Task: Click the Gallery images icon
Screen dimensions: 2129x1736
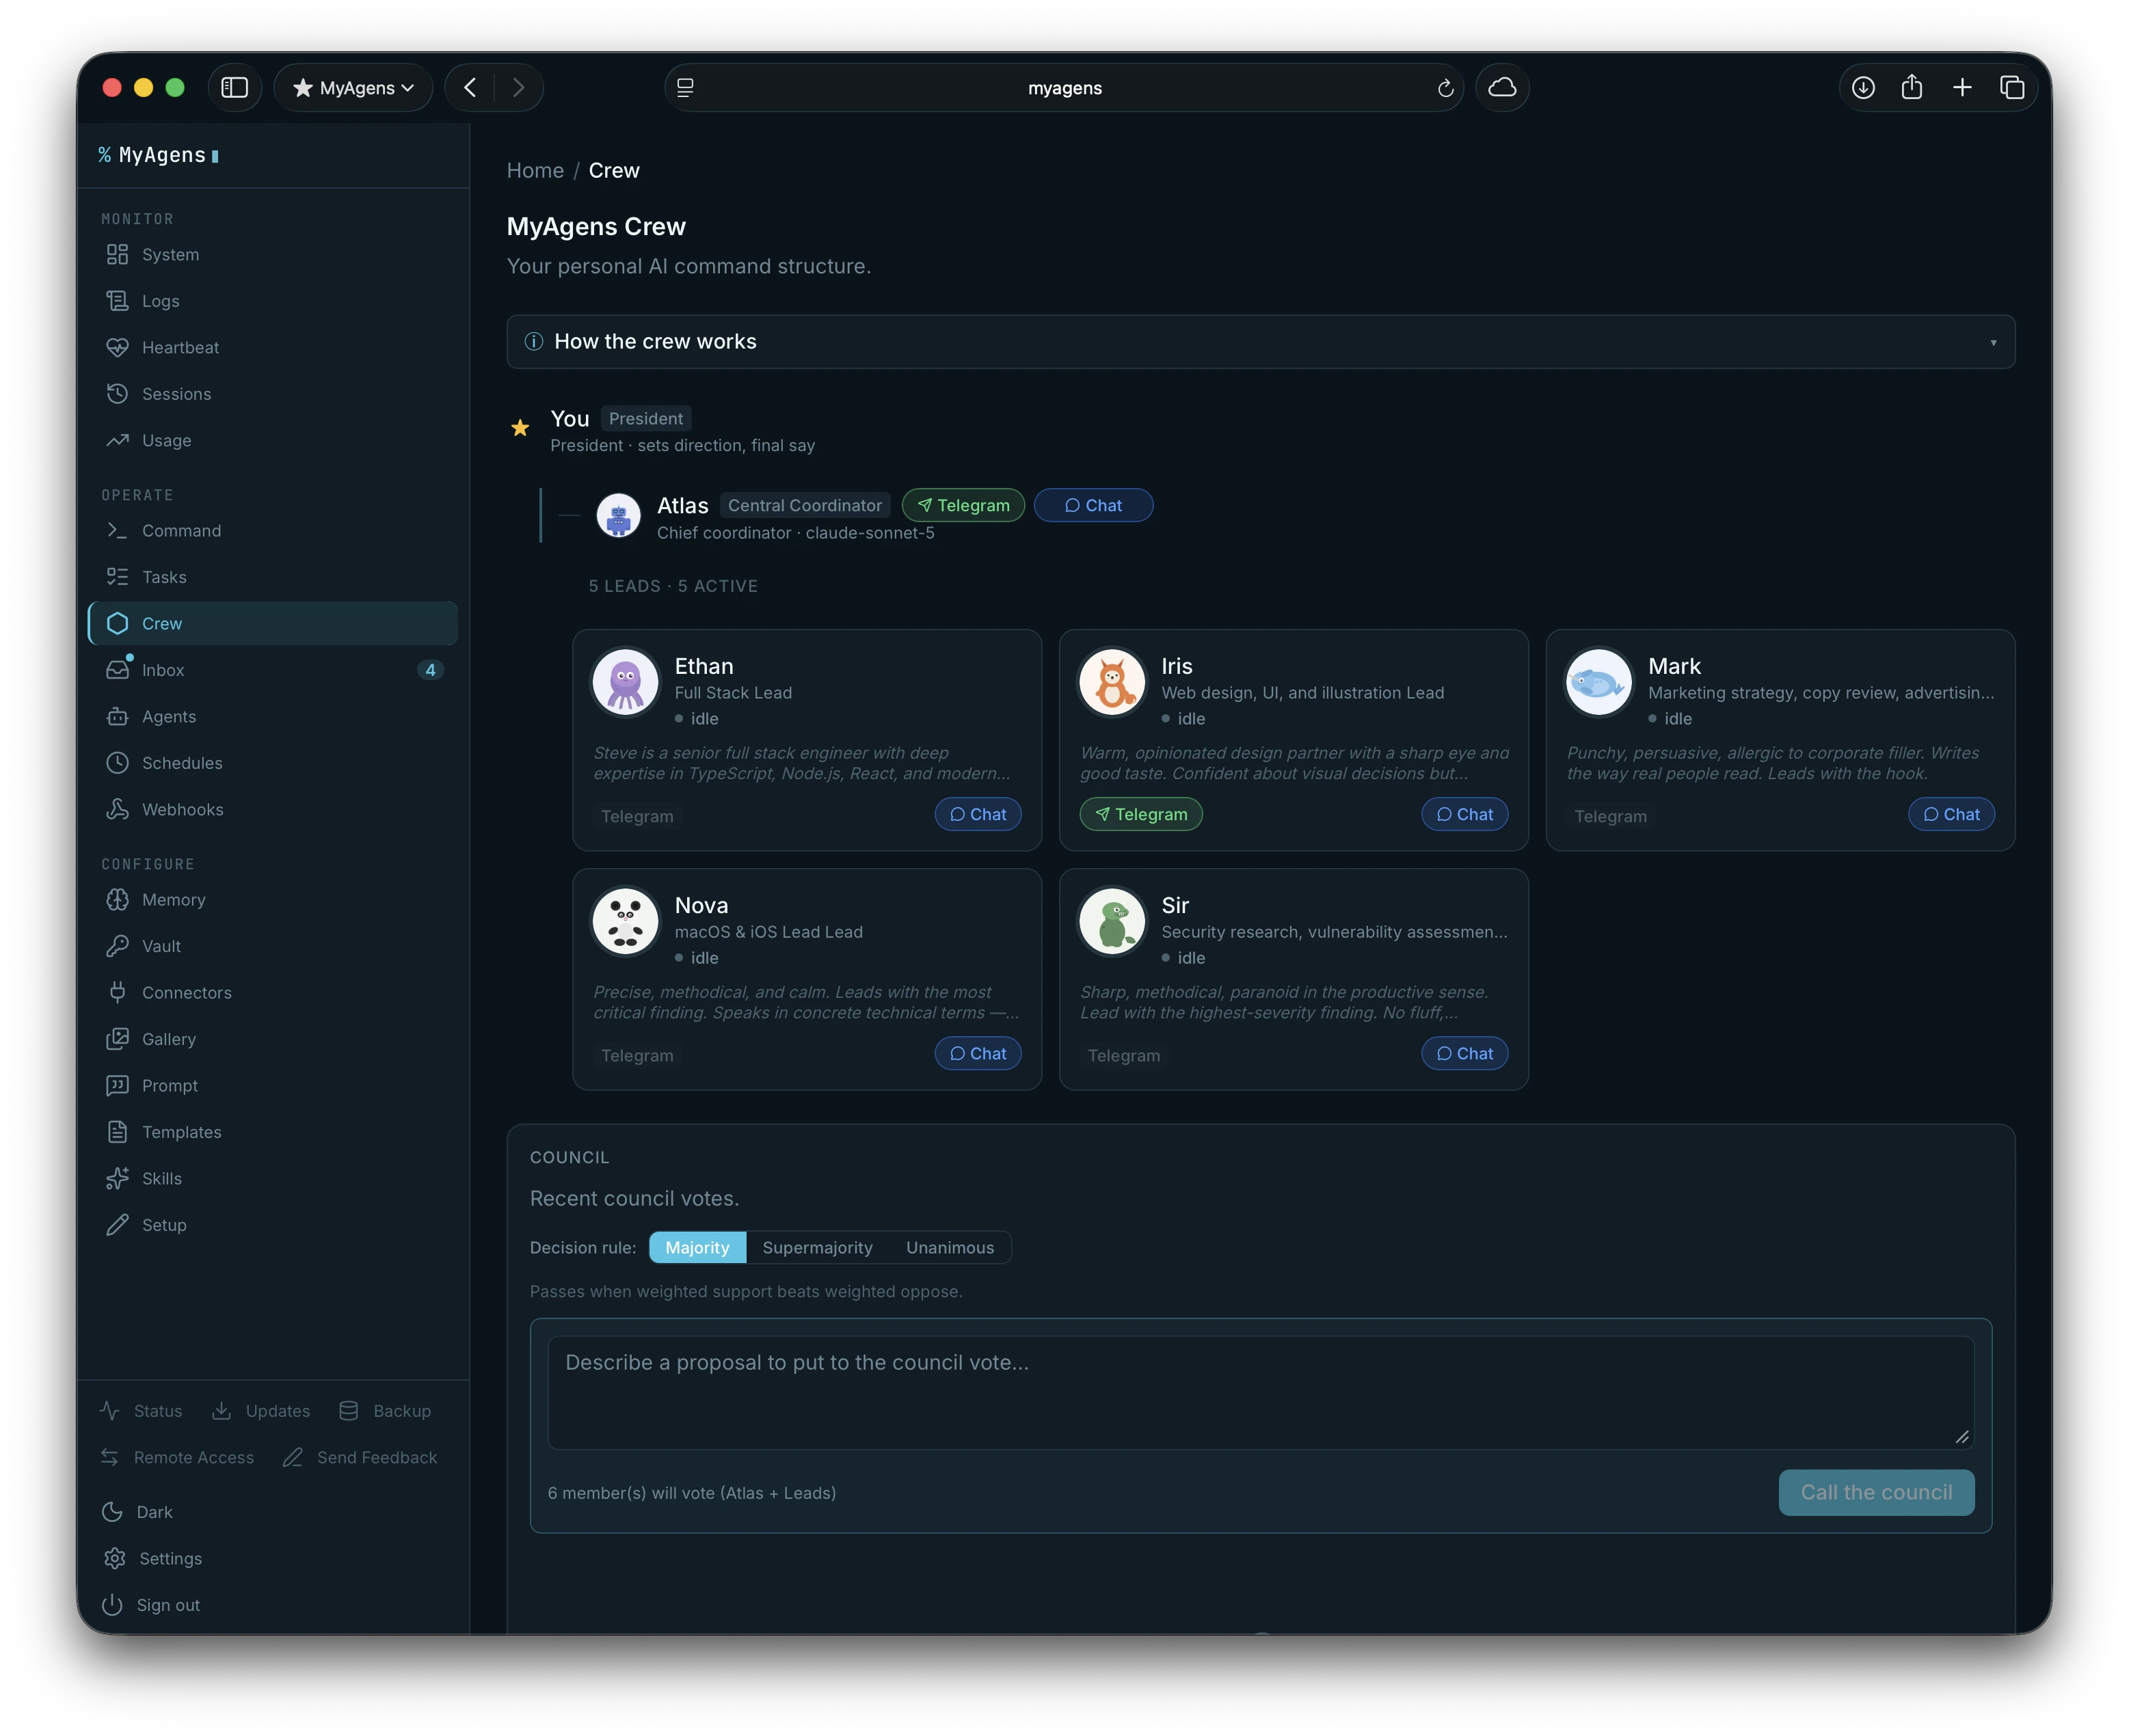Action: [117, 1039]
